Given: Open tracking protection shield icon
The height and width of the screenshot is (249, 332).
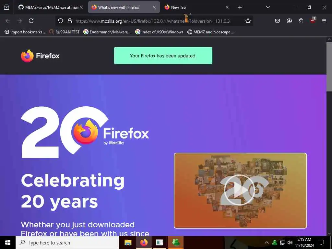Looking at the screenshot, I should (61, 21).
